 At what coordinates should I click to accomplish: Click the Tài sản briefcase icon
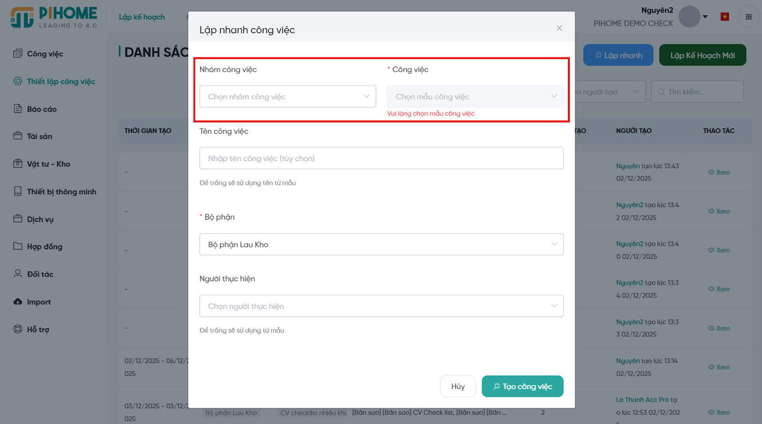pyautogui.click(x=18, y=136)
